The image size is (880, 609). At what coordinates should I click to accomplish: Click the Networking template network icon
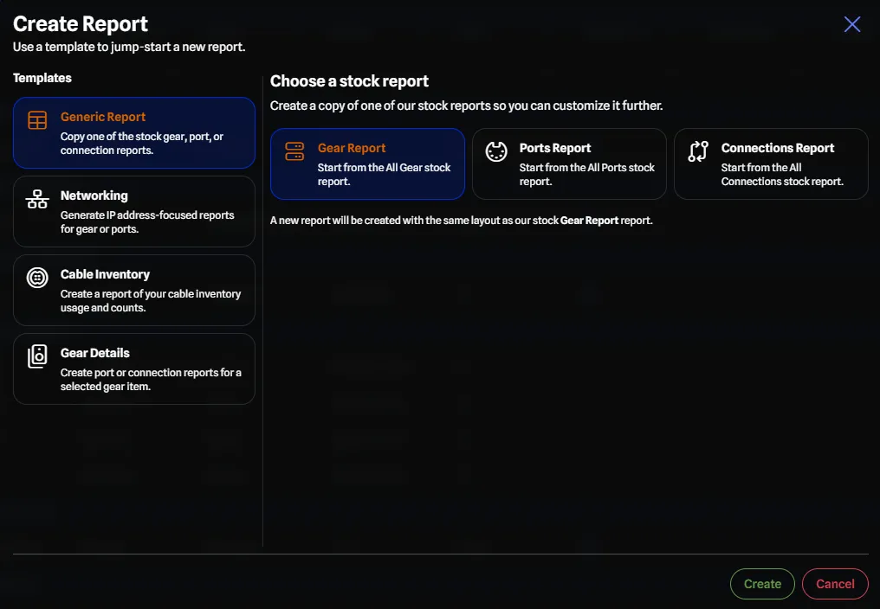37,200
